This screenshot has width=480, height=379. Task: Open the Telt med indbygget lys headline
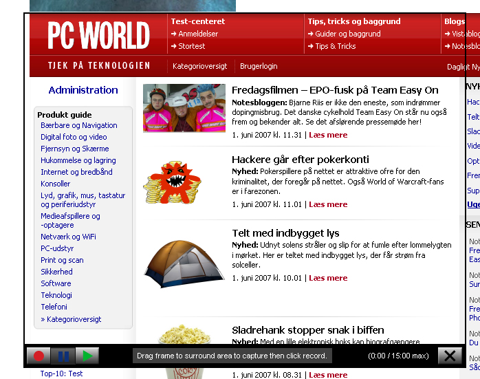(x=285, y=233)
